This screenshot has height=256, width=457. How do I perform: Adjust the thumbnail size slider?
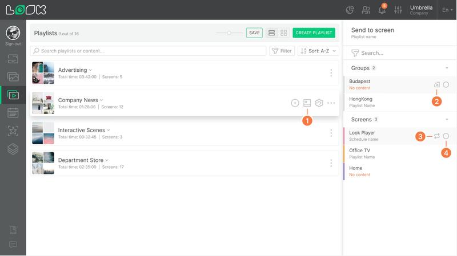point(229,33)
